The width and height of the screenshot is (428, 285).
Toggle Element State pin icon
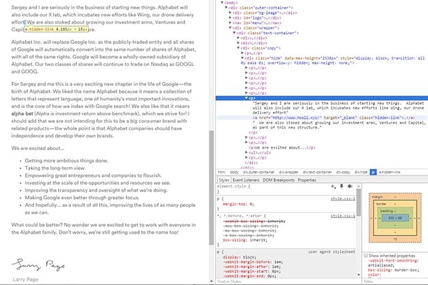pos(342,186)
